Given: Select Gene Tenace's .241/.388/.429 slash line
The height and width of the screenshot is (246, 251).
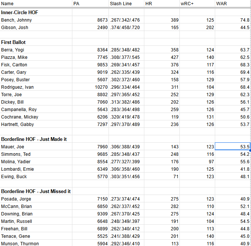Looking at the screenshot, I should (126, 236).
